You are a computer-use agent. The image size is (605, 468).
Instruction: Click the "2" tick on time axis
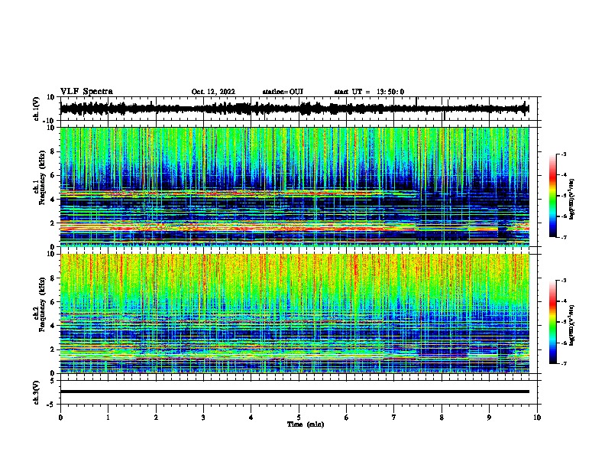coord(156,418)
